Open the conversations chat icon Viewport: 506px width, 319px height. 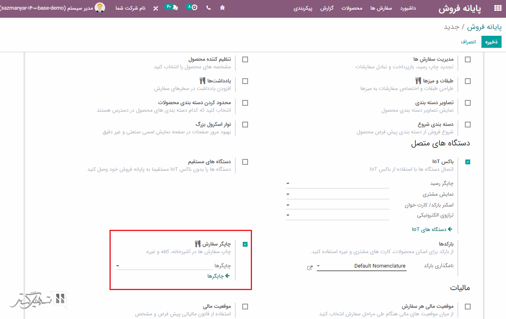point(175,8)
